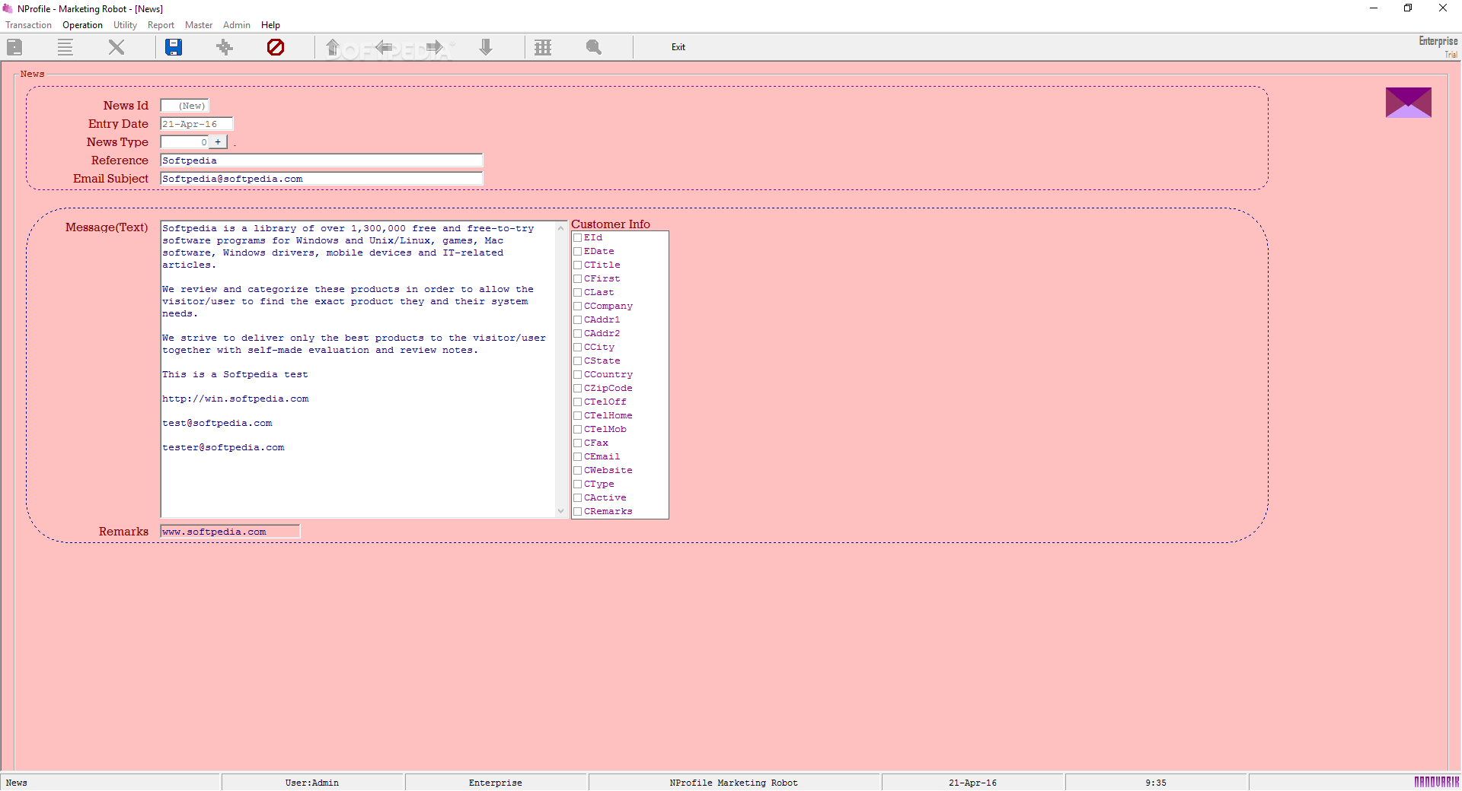Check the CState customer info box
This screenshot has height=791, width=1462.
(x=578, y=361)
